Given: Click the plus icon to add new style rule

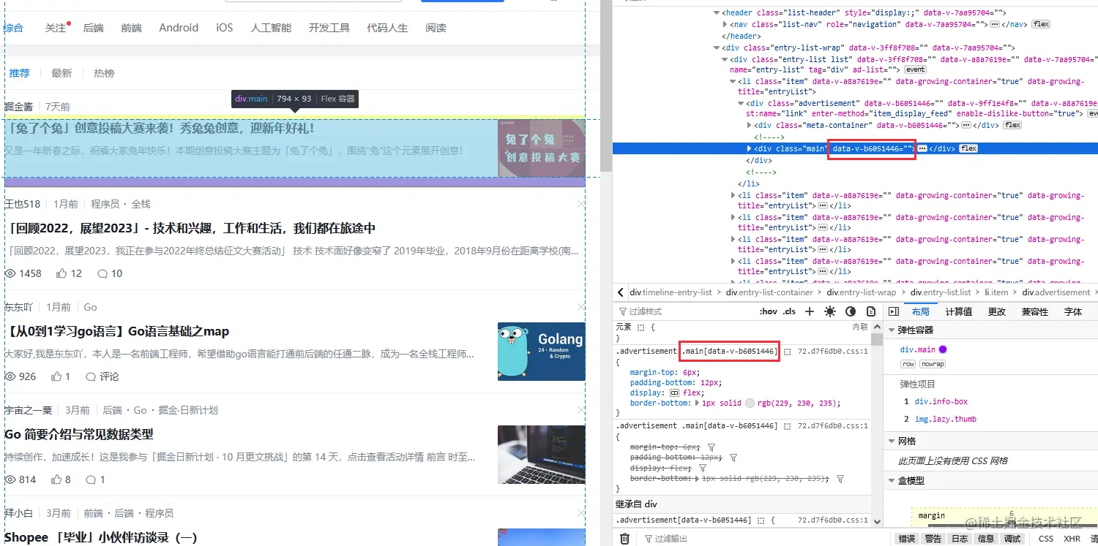Looking at the screenshot, I should (x=808, y=311).
